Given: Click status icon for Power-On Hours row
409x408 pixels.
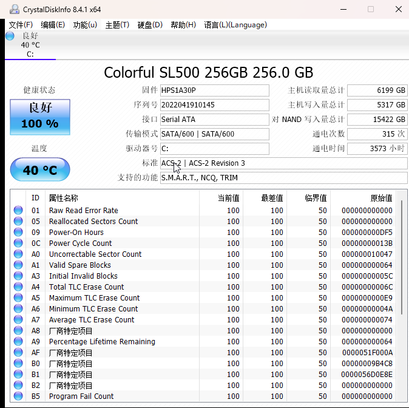Looking at the screenshot, I should click(18, 232).
